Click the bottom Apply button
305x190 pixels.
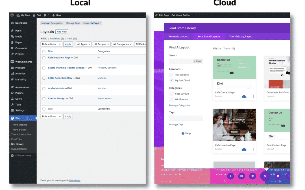click(x=68, y=116)
